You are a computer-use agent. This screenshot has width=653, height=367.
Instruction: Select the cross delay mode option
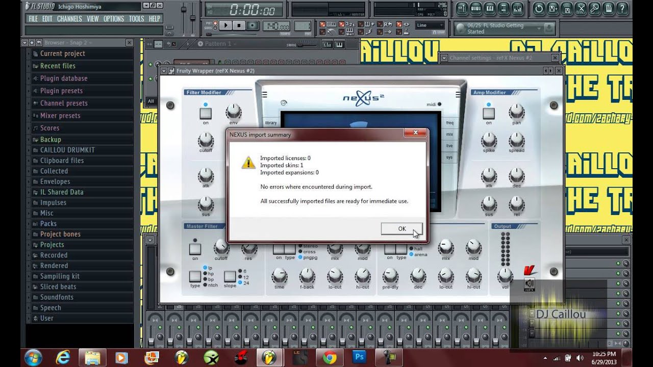point(307,252)
